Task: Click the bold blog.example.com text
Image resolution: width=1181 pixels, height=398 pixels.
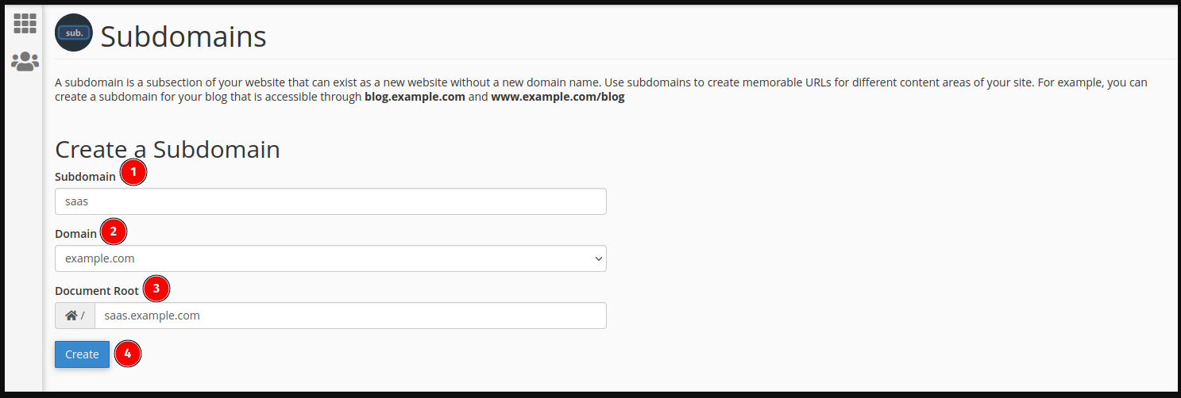Action: pyautogui.click(x=415, y=98)
